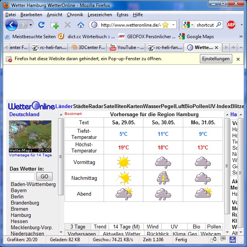The width and height of the screenshot is (247, 247).
Task: Click the Das Wetter in text field
Action: pos(22,176)
